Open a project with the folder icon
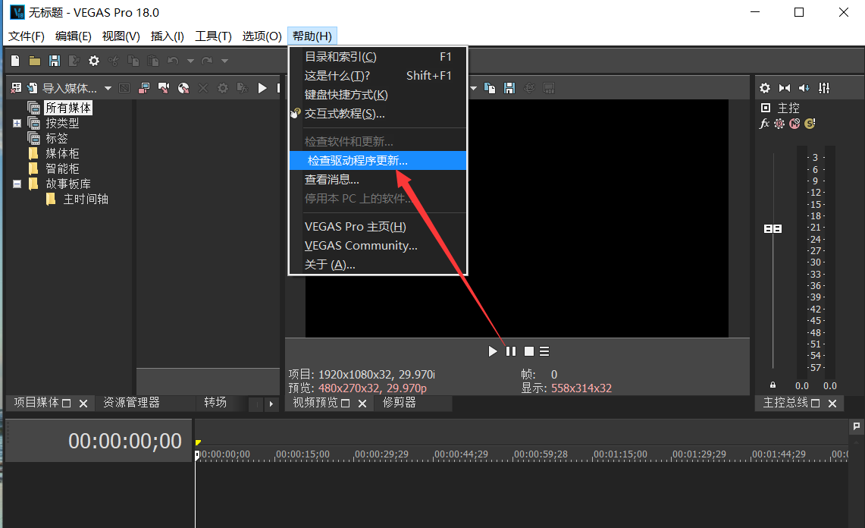The height and width of the screenshot is (528, 865). [x=35, y=61]
